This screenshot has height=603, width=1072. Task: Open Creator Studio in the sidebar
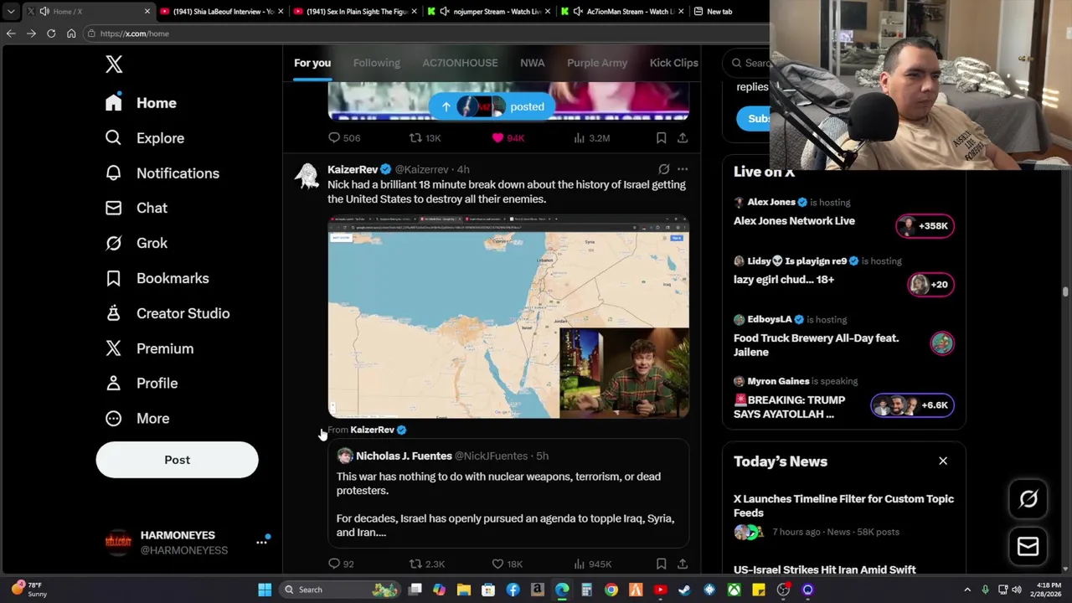(x=167, y=313)
